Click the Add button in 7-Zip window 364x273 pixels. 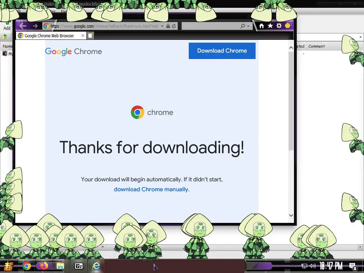tap(7, 26)
